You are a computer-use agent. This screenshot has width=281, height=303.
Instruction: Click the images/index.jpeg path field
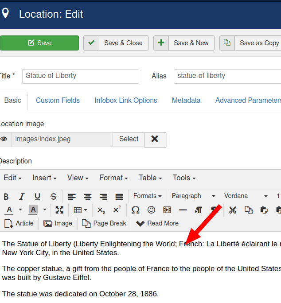pyautogui.click(x=62, y=140)
